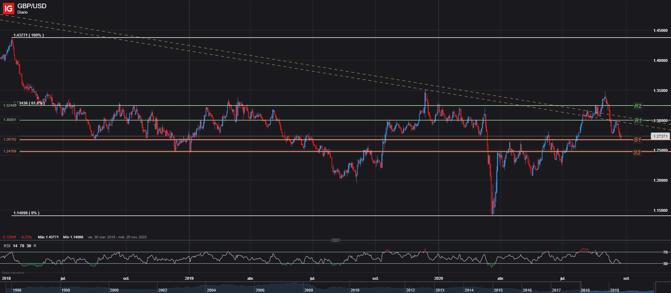The width and height of the screenshot is (671, 293).
Task: Click the RSI period value 14
Action: tap(15, 246)
